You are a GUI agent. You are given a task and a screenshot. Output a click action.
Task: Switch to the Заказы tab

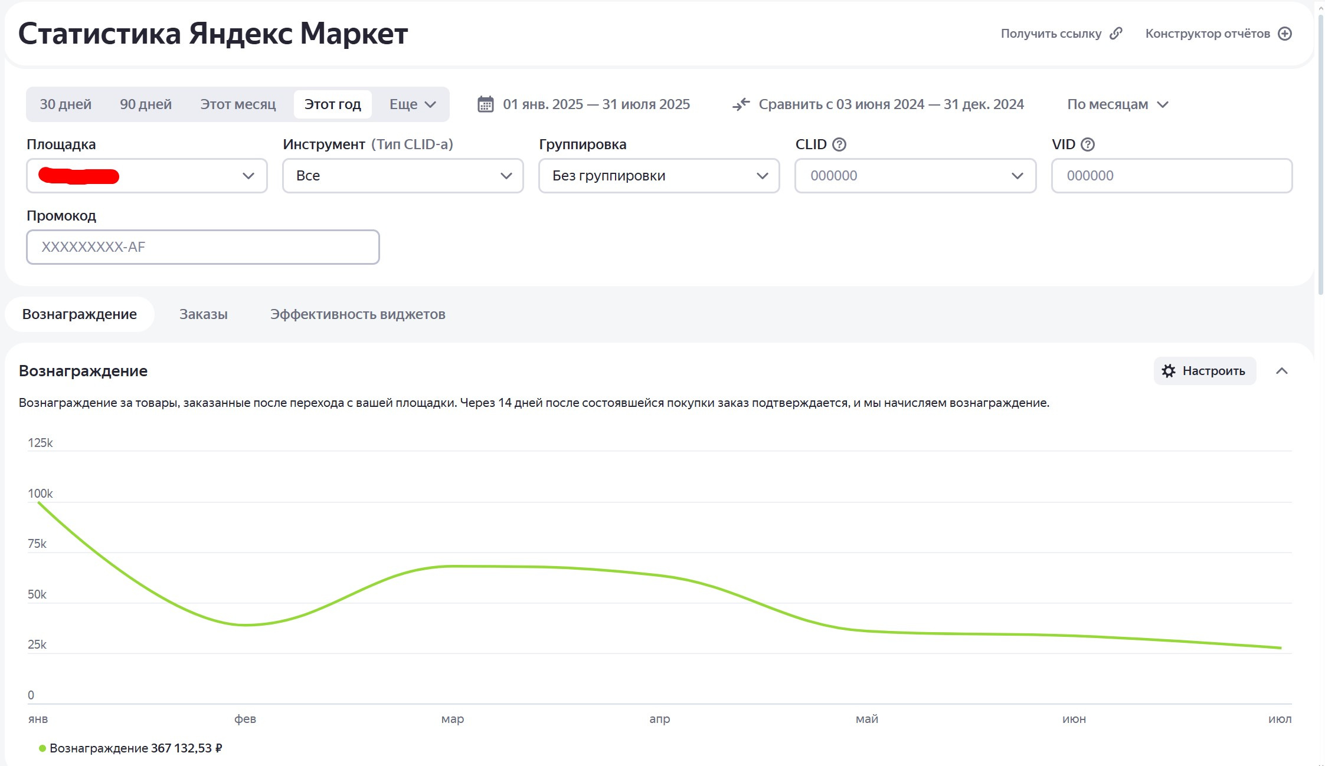(203, 314)
